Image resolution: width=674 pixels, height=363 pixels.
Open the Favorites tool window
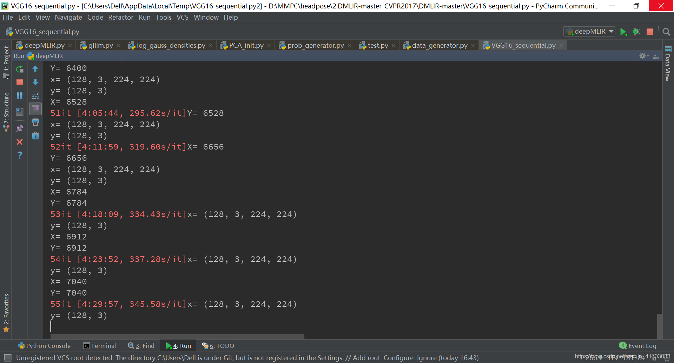pos(6,313)
